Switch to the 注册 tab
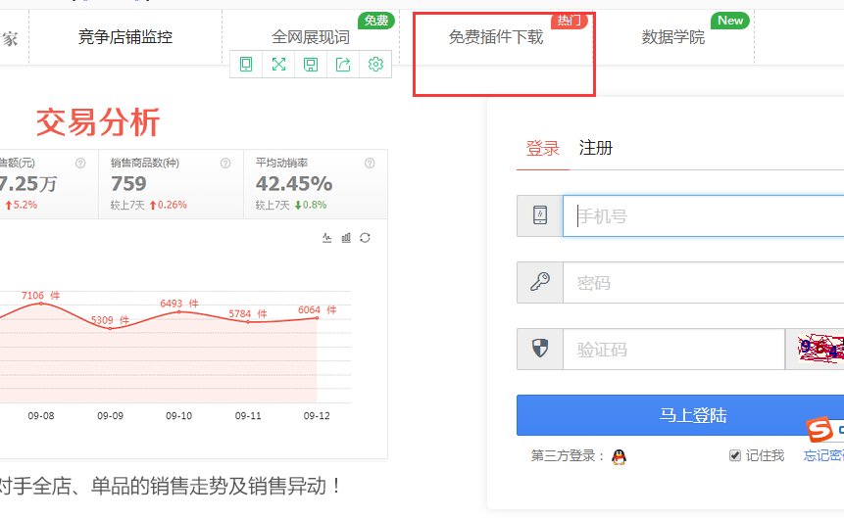Viewport: 844px width, 518px height. tap(596, 148)
